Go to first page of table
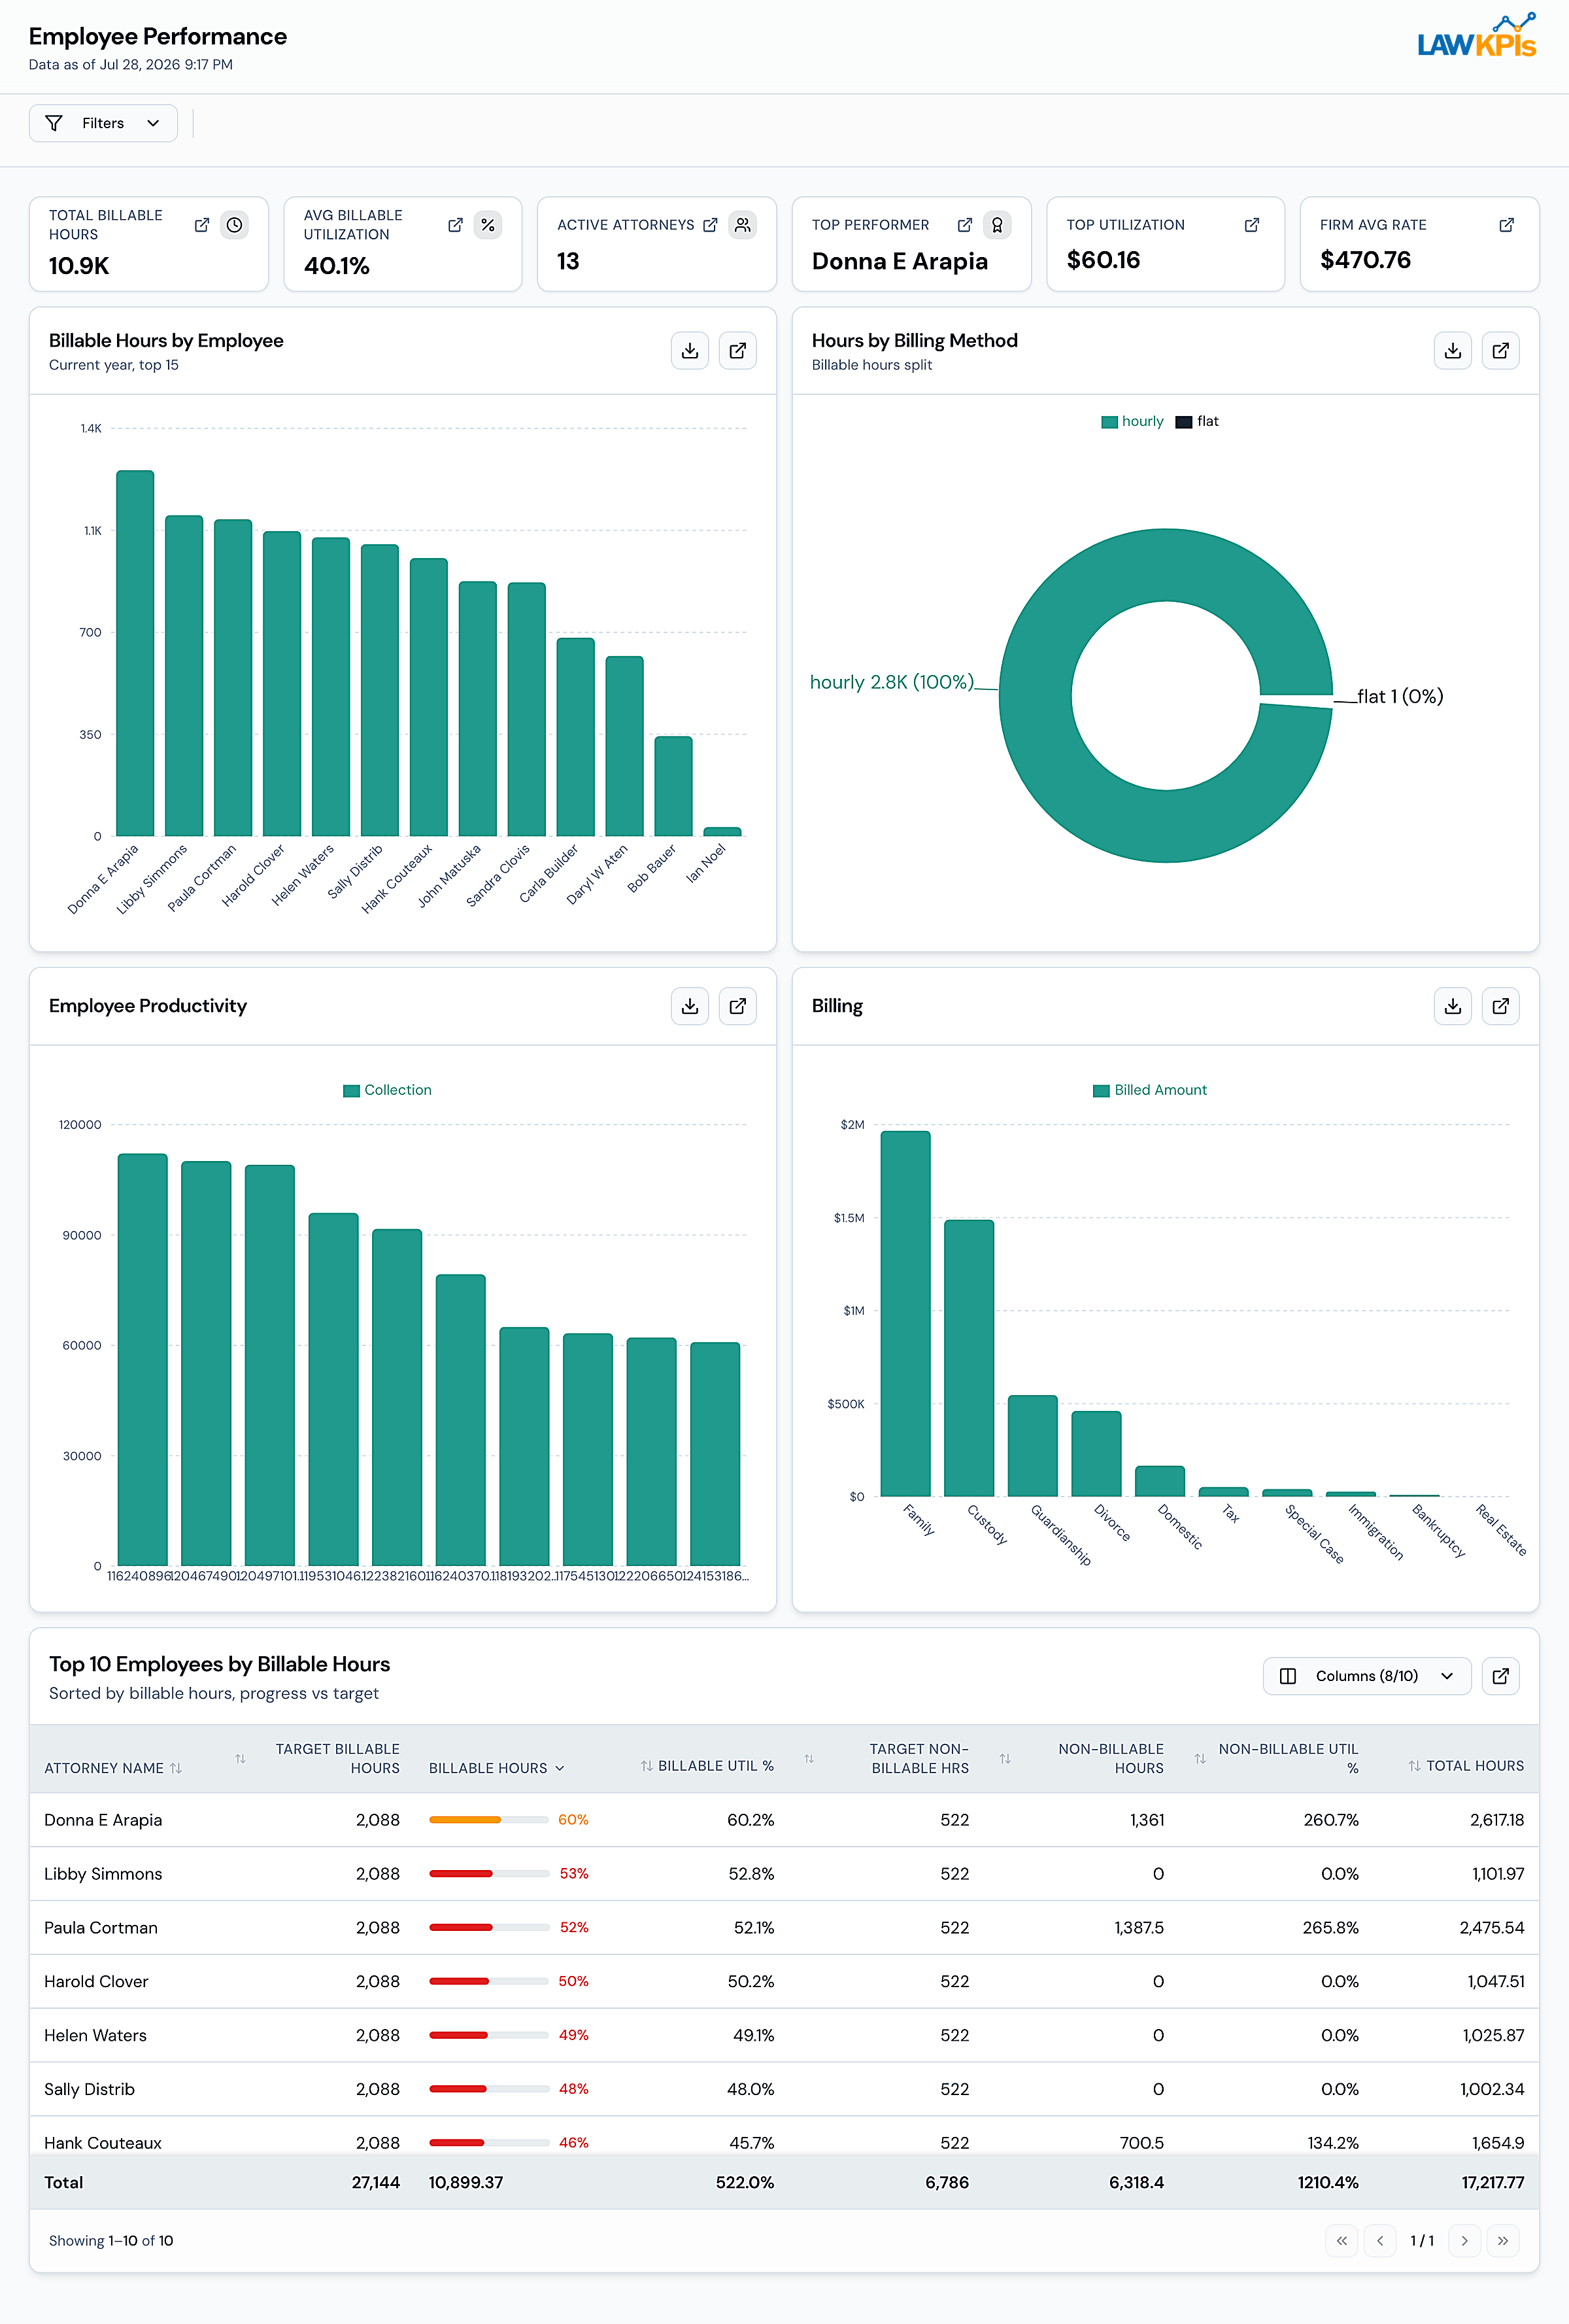Image resolution: width=1569 pixels, height=2324 pixels. [1342, 2241]
